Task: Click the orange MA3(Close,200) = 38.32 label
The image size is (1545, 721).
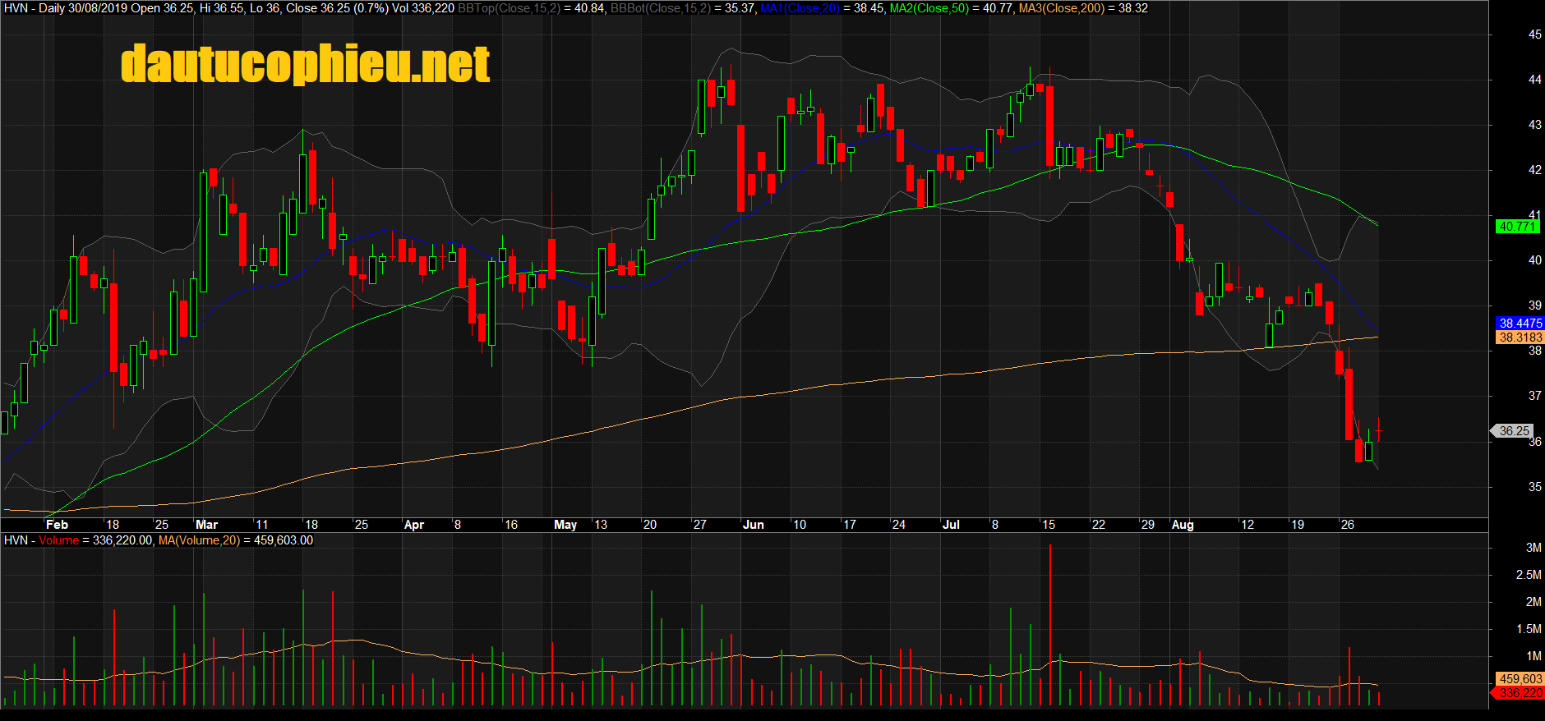Action: (x=1083, y=8)
